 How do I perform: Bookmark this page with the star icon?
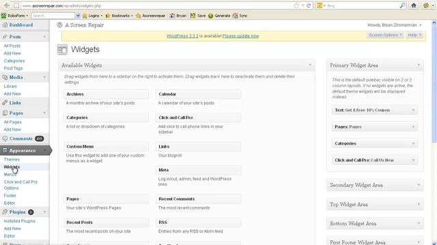click(296, 5)
